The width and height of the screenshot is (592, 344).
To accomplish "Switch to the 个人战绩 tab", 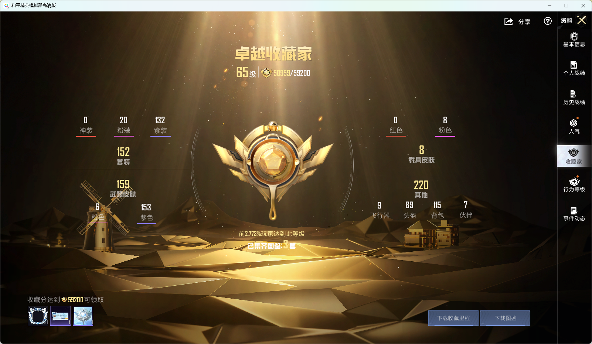I will 574,68.
